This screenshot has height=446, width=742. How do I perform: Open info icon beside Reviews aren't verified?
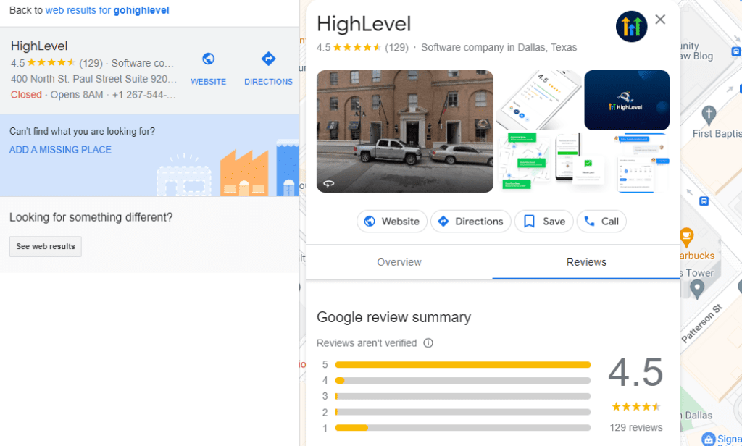click(x=428, y=343)
